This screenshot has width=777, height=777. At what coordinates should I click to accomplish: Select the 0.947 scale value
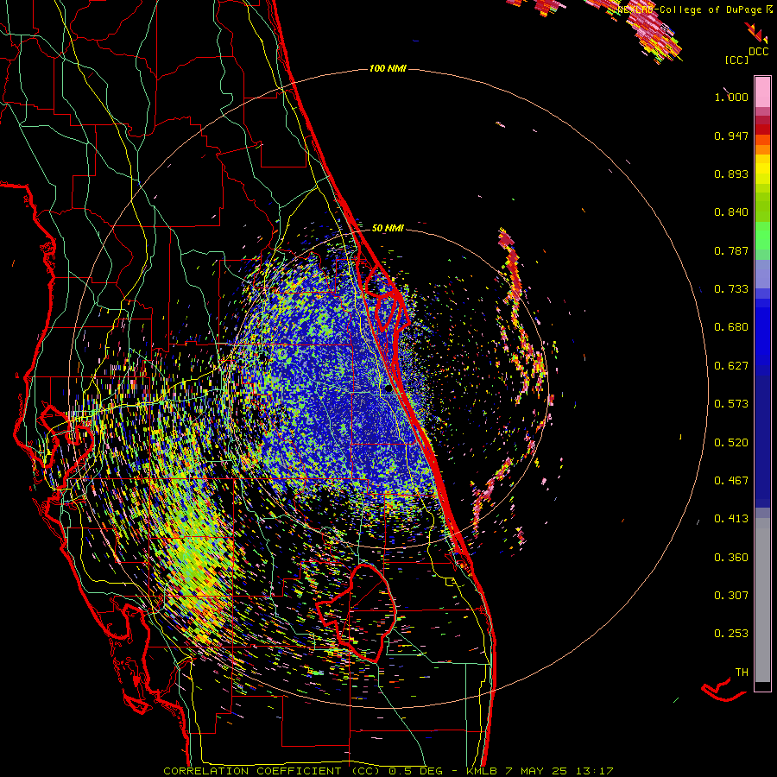(x=731, y=136)
